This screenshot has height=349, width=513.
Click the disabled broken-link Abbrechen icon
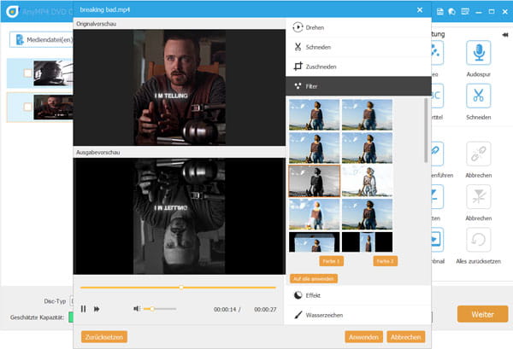click(478, 154)
